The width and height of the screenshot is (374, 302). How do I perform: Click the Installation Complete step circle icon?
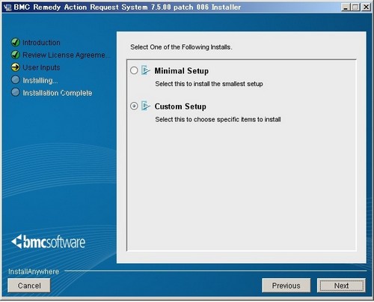coord(16,92)
